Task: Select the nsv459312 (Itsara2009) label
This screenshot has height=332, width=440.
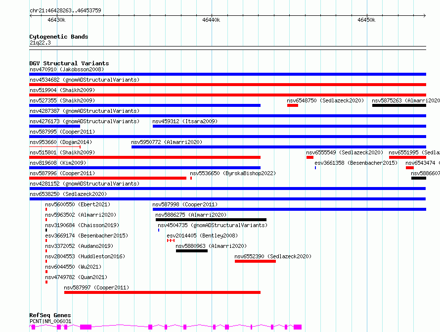Action: click(x=185, y=121)
